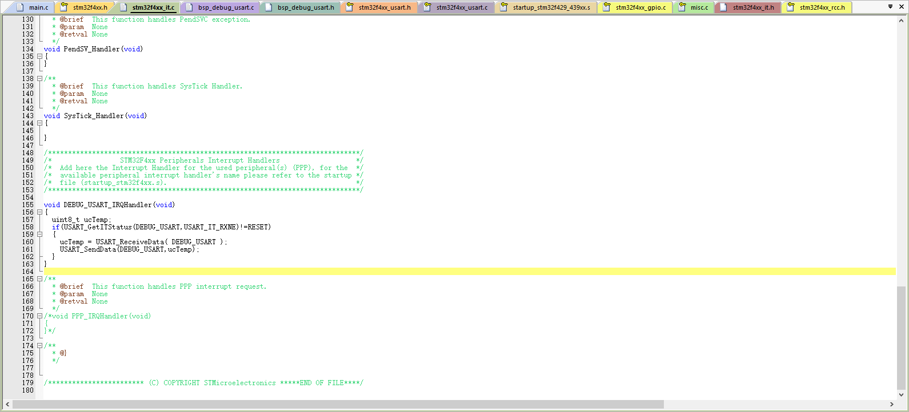
Task: Collapse commented PPP_IRQHandler at line 170
Action: pos(39,316)
